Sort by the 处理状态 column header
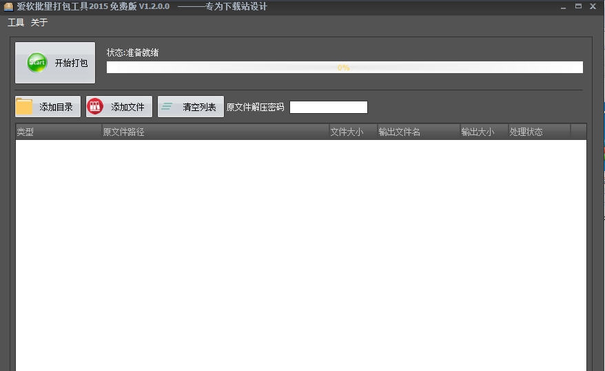This screenshot has width=605, height=371. (539, 132)
